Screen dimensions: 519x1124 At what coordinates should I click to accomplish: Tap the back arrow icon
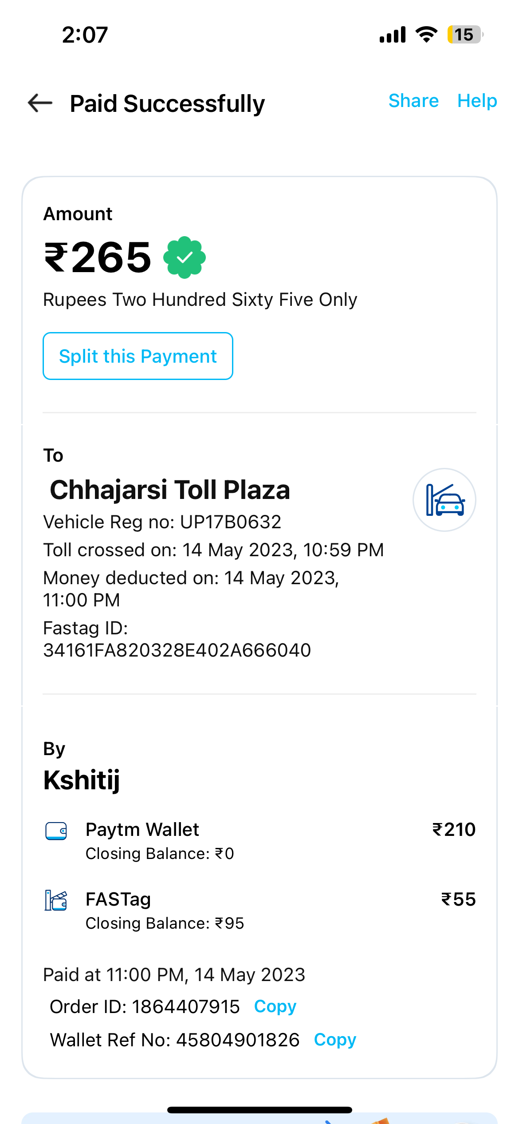pyautogui.click(x=40, y=103)
